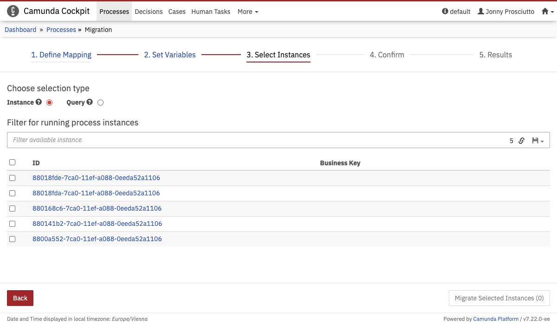
Task: Click the home icon in the top bar
Action: click(545, 11)
